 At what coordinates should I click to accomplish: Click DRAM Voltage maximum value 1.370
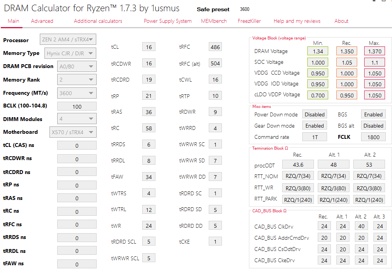coord(375,51)
